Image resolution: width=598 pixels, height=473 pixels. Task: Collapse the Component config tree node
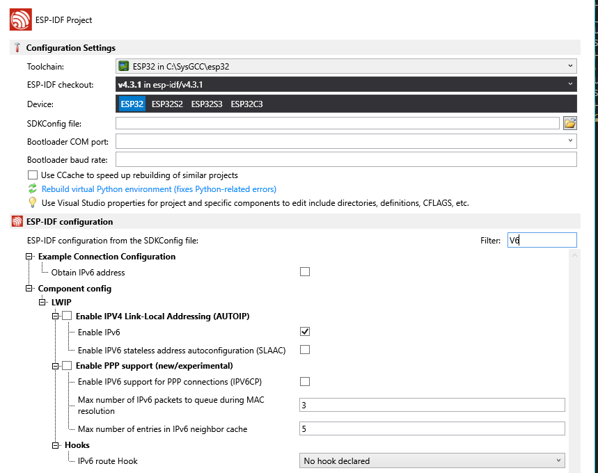29,289
